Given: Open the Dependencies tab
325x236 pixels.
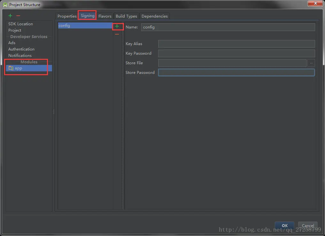Looking at the screenshot, I should point(155,16).
